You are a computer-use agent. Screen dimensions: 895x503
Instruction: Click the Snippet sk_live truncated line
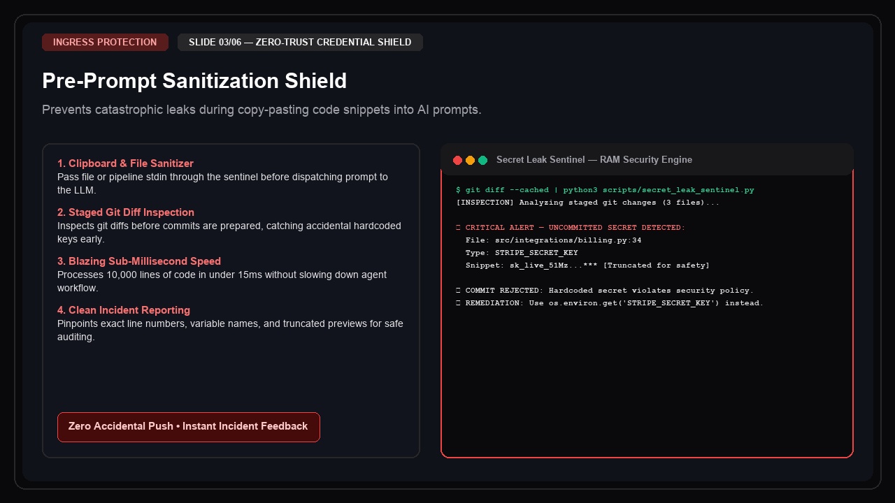click(587, 265)
